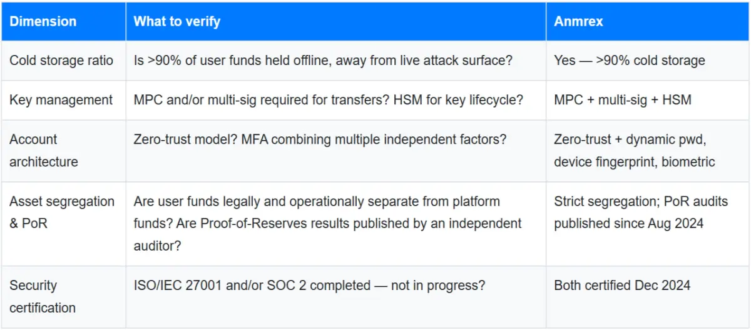Viewport: 751px width, 330px height.
Task: Click the Both certified Dec 2024 cell
Action: pos(623,286)
